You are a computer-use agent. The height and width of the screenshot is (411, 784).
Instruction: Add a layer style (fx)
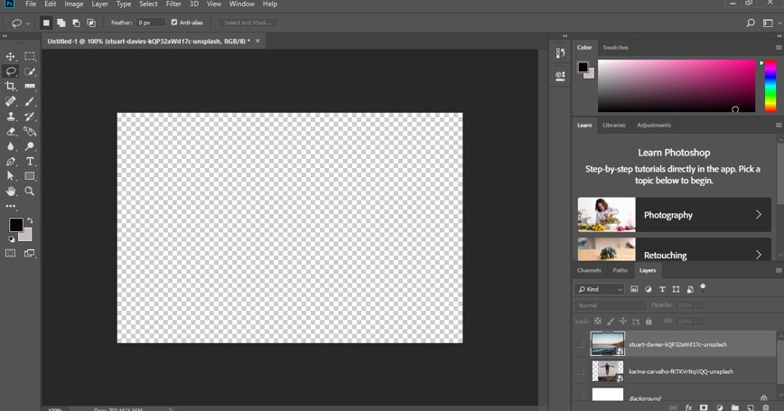point(688,408)
